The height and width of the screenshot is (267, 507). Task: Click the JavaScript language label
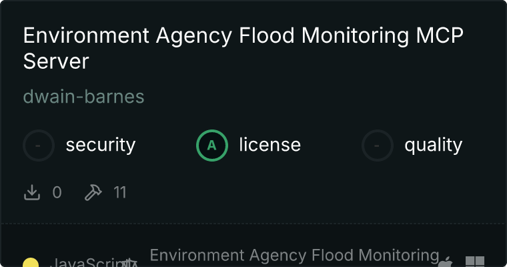[x=83, y=263]
